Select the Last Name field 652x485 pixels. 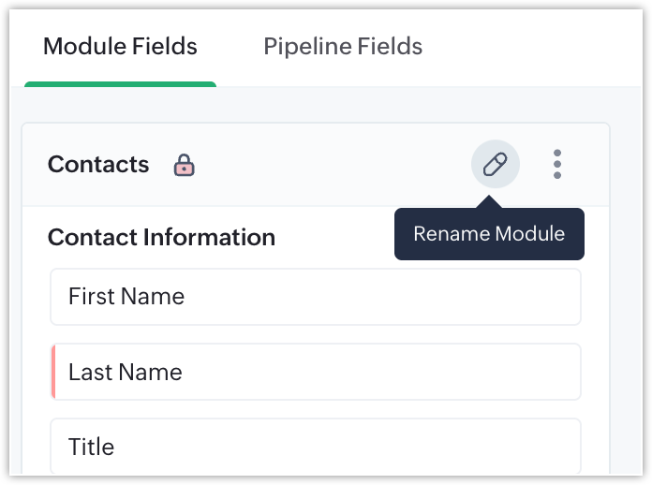coord(316,372)
